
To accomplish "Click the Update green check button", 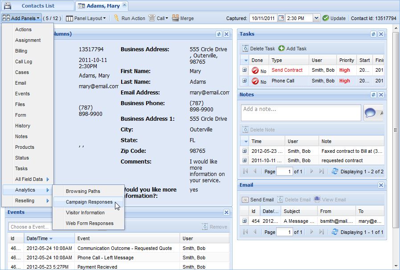I will [x=334, y=18].
